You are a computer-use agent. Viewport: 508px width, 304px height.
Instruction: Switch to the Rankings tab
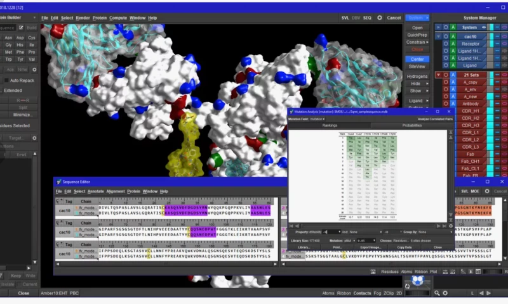[330, 125]
